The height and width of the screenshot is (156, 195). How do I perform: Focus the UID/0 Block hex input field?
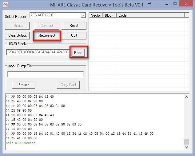pos(38,52)
